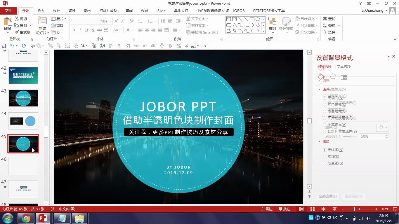399x224 pixels.
Task: Toggle Underline formatting
Action: (86, 30)
